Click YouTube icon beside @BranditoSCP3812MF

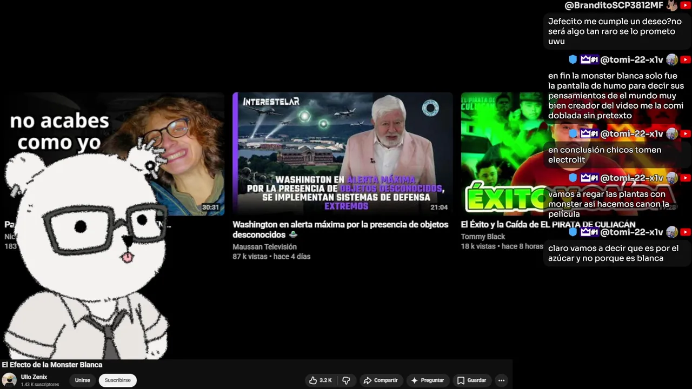[x=686, y=5]
